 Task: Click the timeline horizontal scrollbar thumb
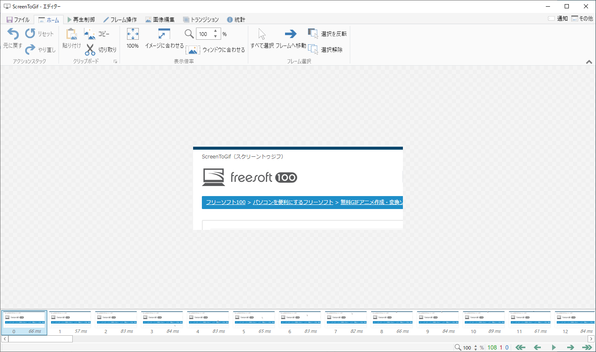click(41, 339)
